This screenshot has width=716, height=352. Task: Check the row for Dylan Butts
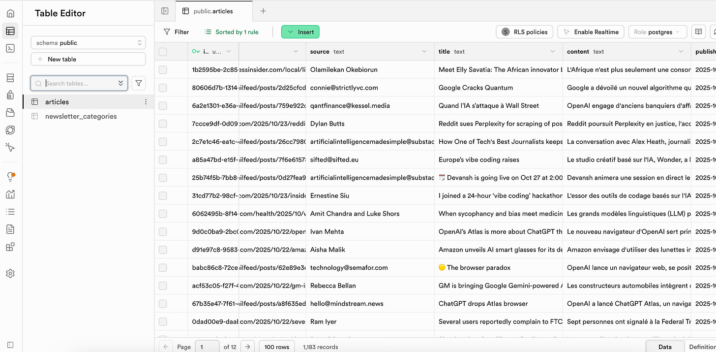point(163,124)
